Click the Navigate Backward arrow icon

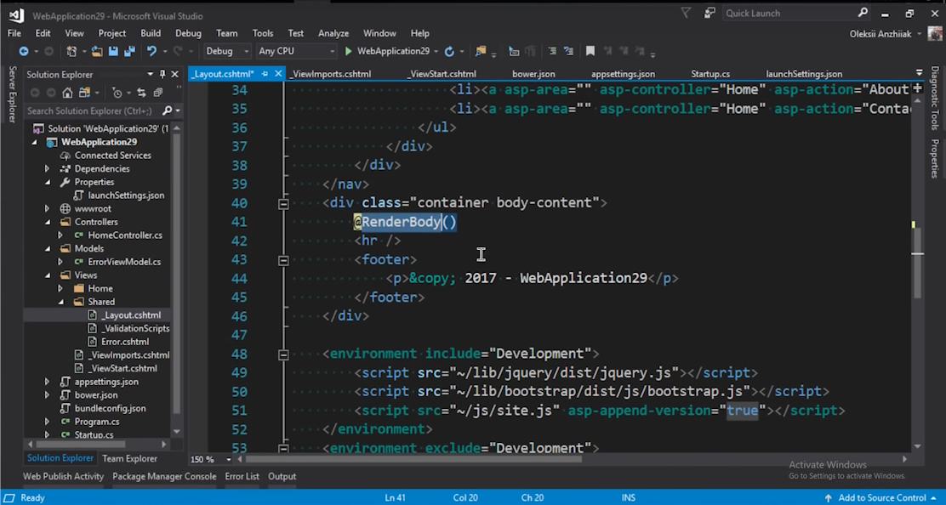pyautogui.click(x=24, y=52)
